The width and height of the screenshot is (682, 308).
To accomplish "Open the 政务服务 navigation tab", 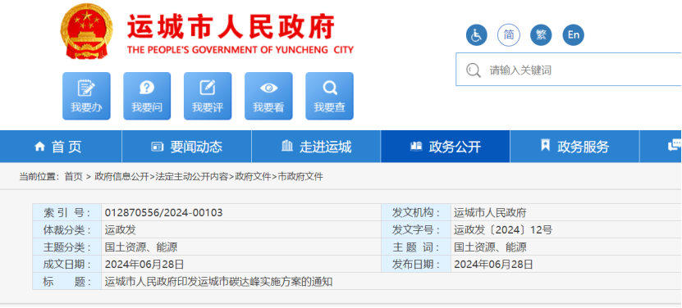I will (574, 147).
